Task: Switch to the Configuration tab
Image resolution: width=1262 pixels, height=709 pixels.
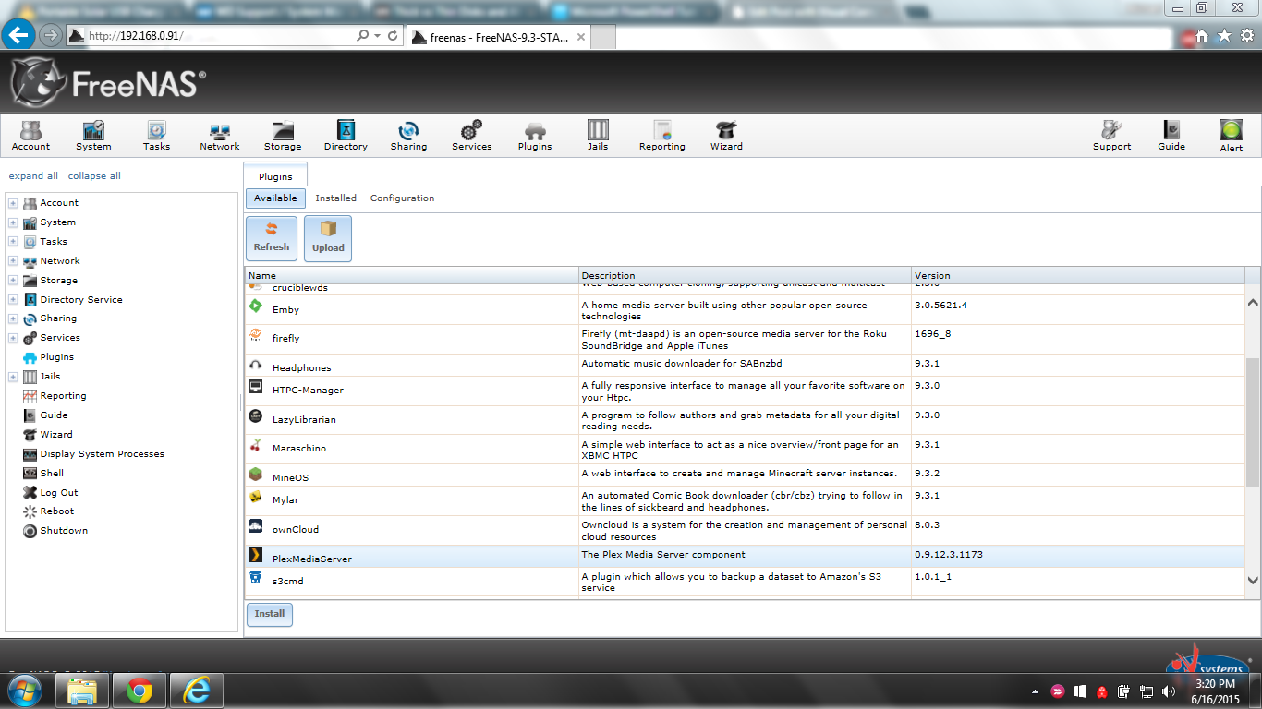Action: [402, 198]
